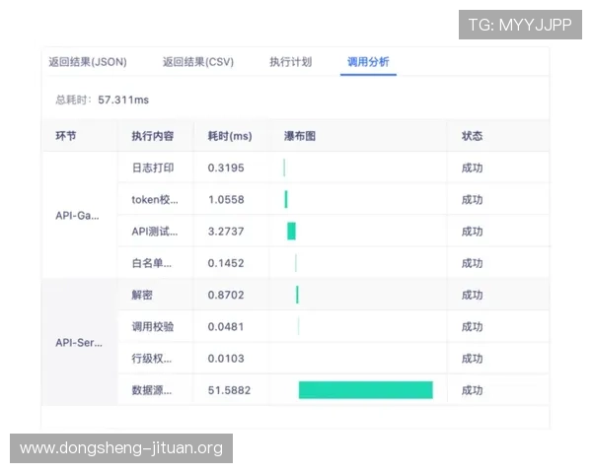Select duration value 0.3195
Image resolution: width=592 pixels, height=473 pixels.
(226, 168)
